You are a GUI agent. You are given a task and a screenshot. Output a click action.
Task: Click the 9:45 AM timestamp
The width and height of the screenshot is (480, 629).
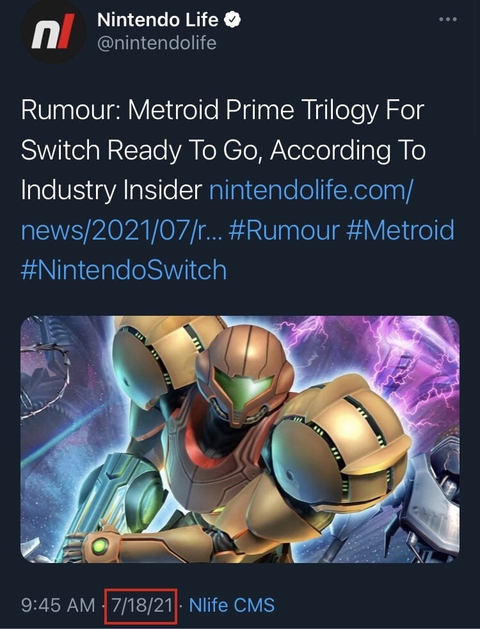click(58, 605)
